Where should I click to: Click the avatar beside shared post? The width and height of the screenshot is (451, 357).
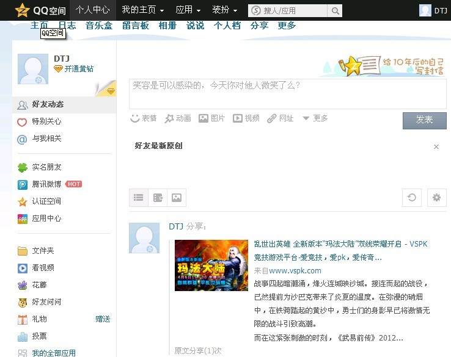tap(144, 238)
